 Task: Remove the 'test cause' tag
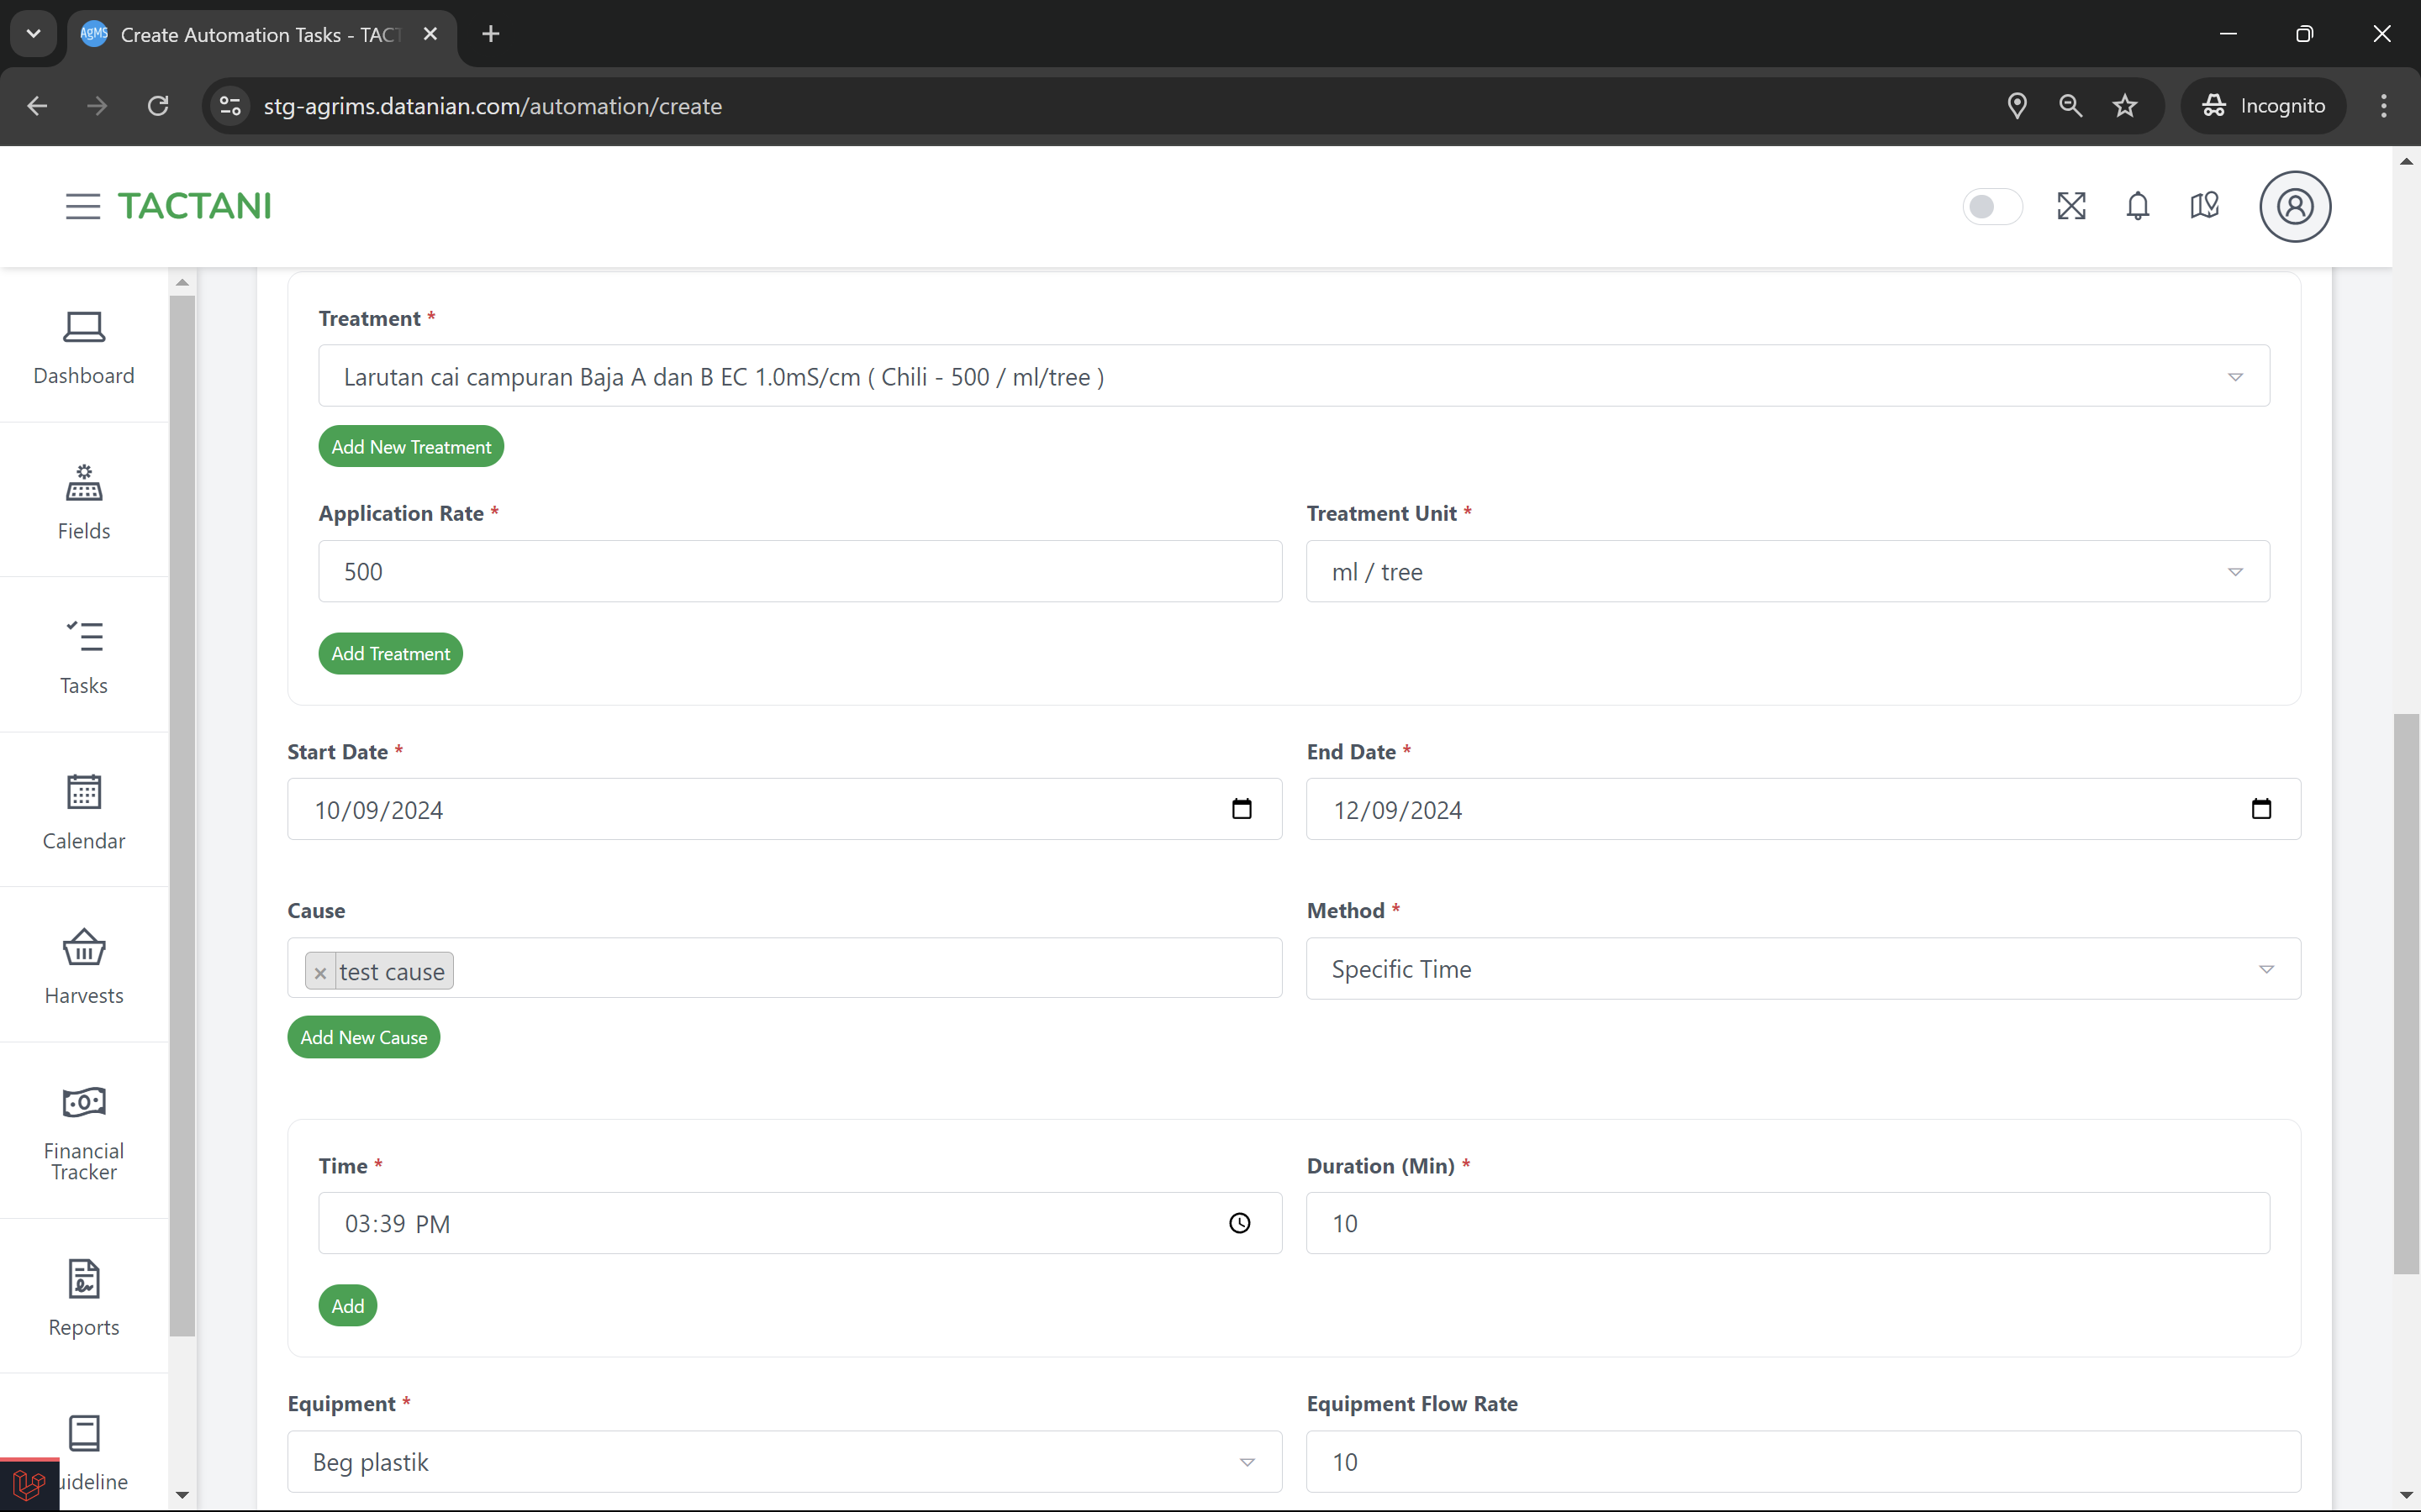320,972
